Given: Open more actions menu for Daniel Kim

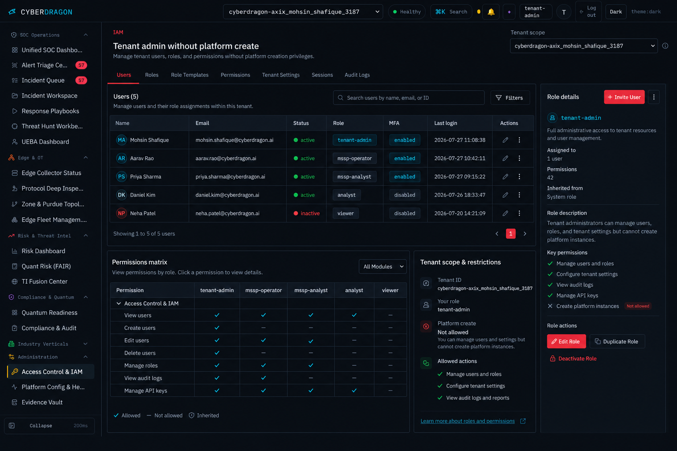Looking at the screenshot, I should click(x=519, y=195).
